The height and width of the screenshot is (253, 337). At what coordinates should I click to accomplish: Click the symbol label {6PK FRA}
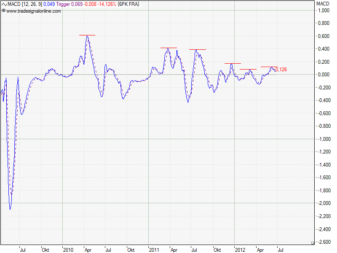pos(128,4)
